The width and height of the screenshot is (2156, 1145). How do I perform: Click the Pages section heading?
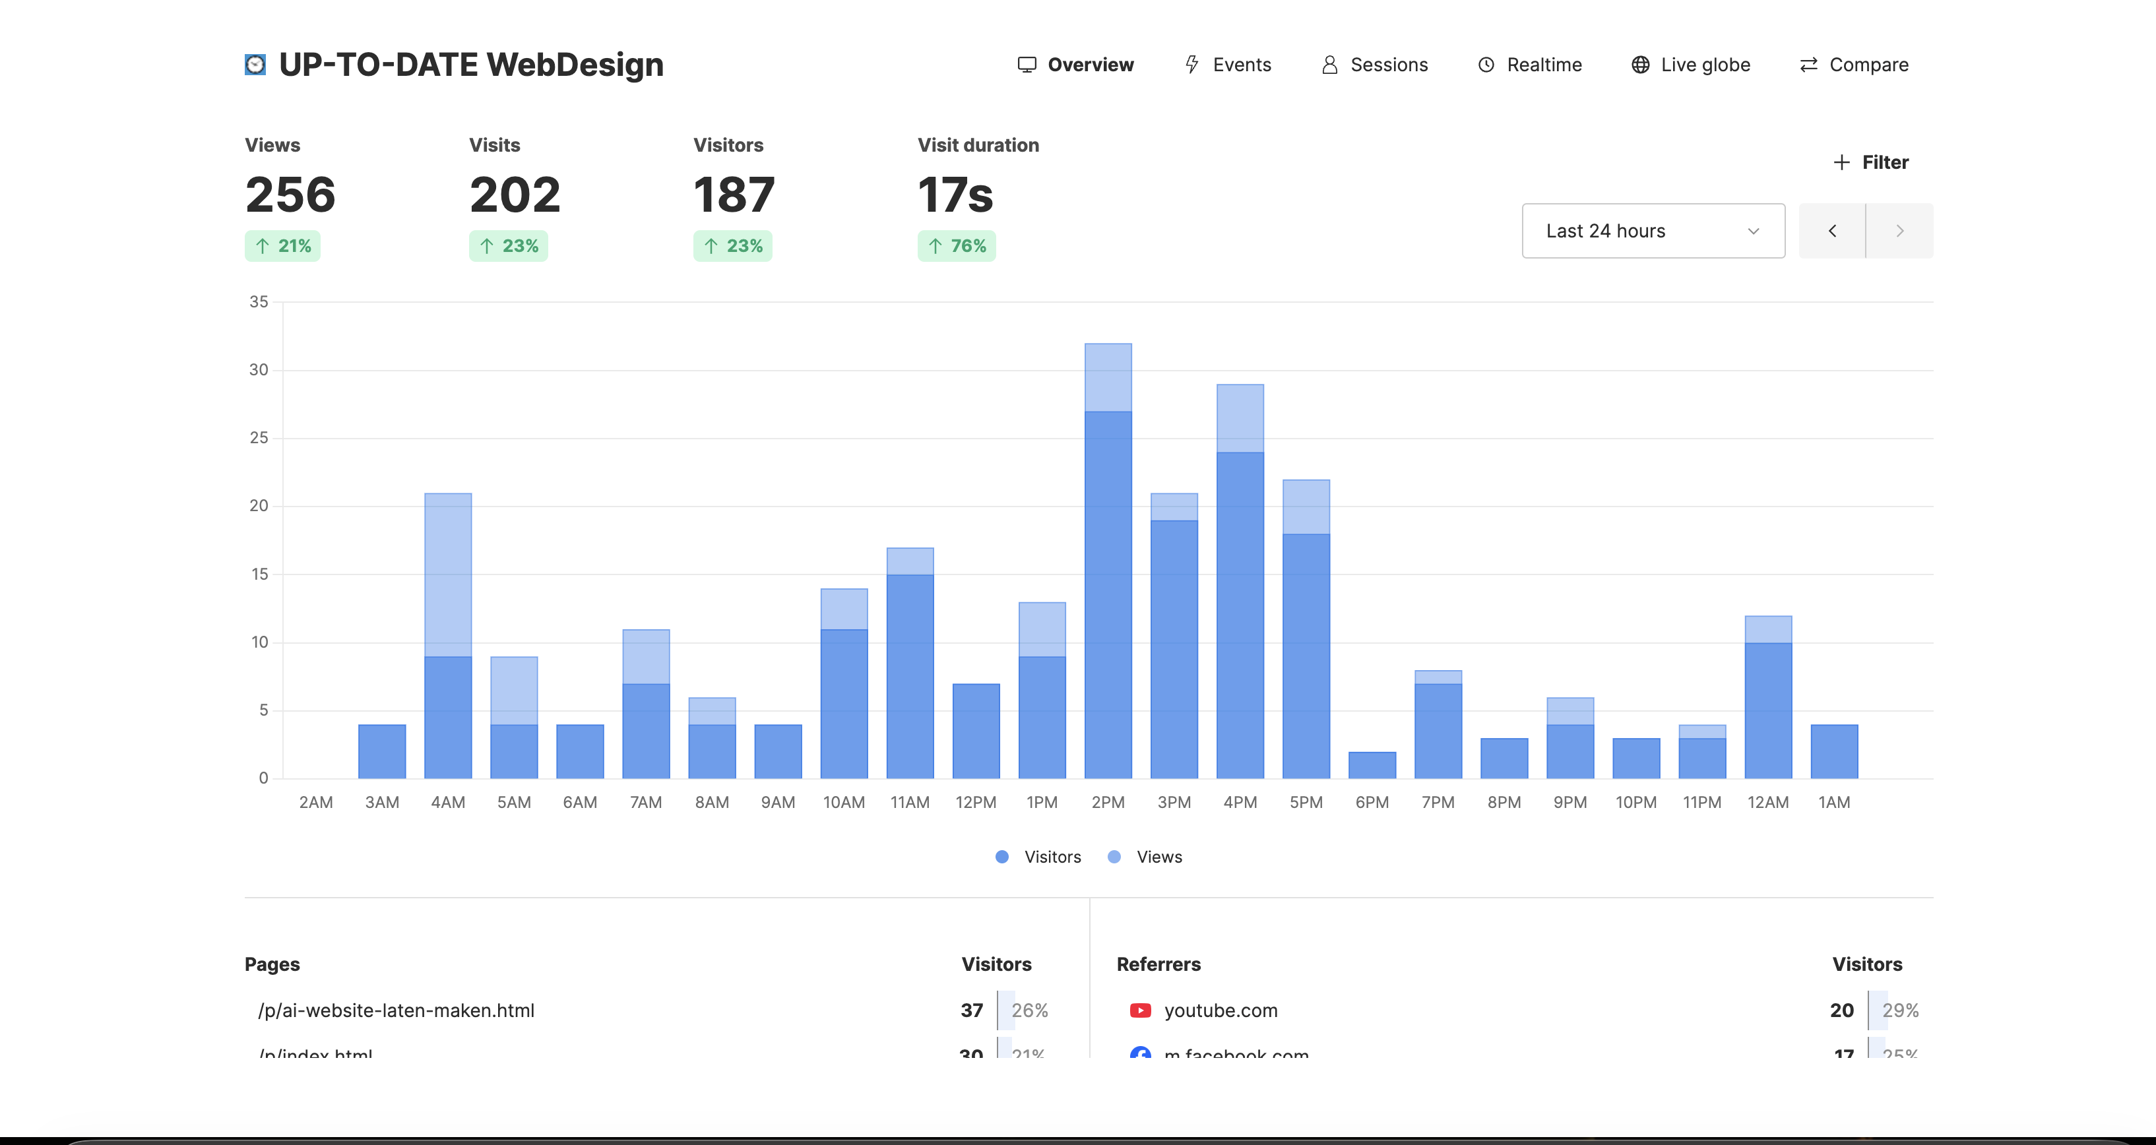click(272, 964)
